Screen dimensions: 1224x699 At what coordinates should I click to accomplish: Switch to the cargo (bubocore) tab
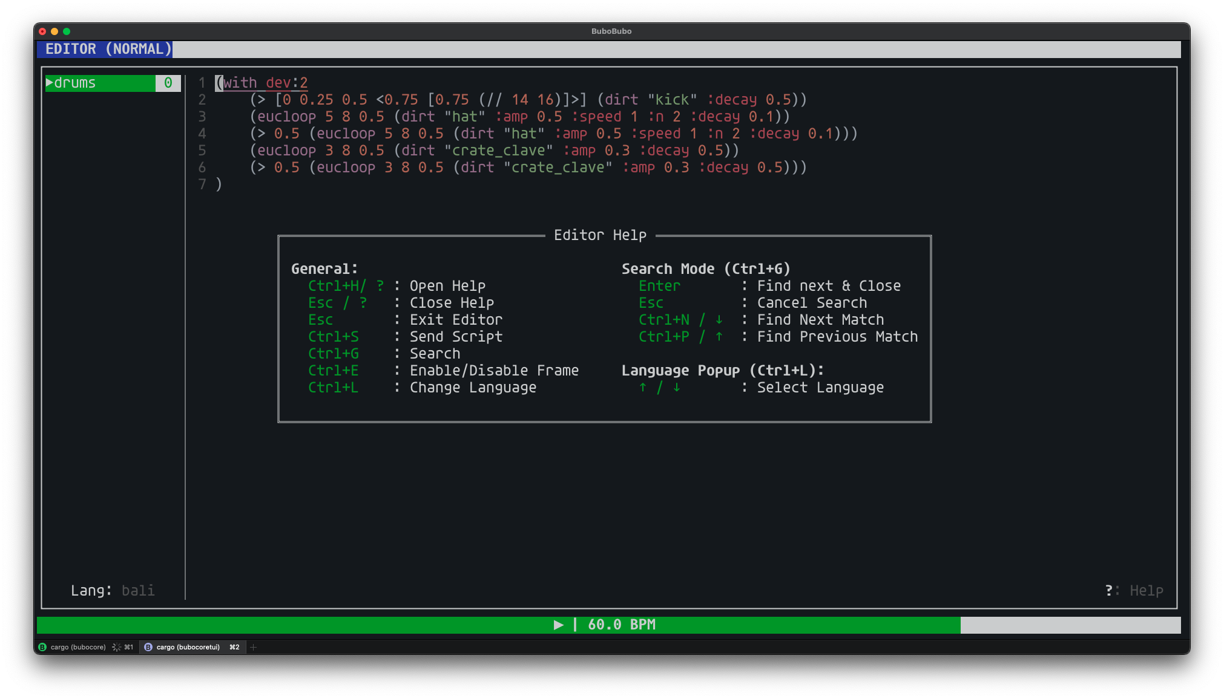point(78,647)
